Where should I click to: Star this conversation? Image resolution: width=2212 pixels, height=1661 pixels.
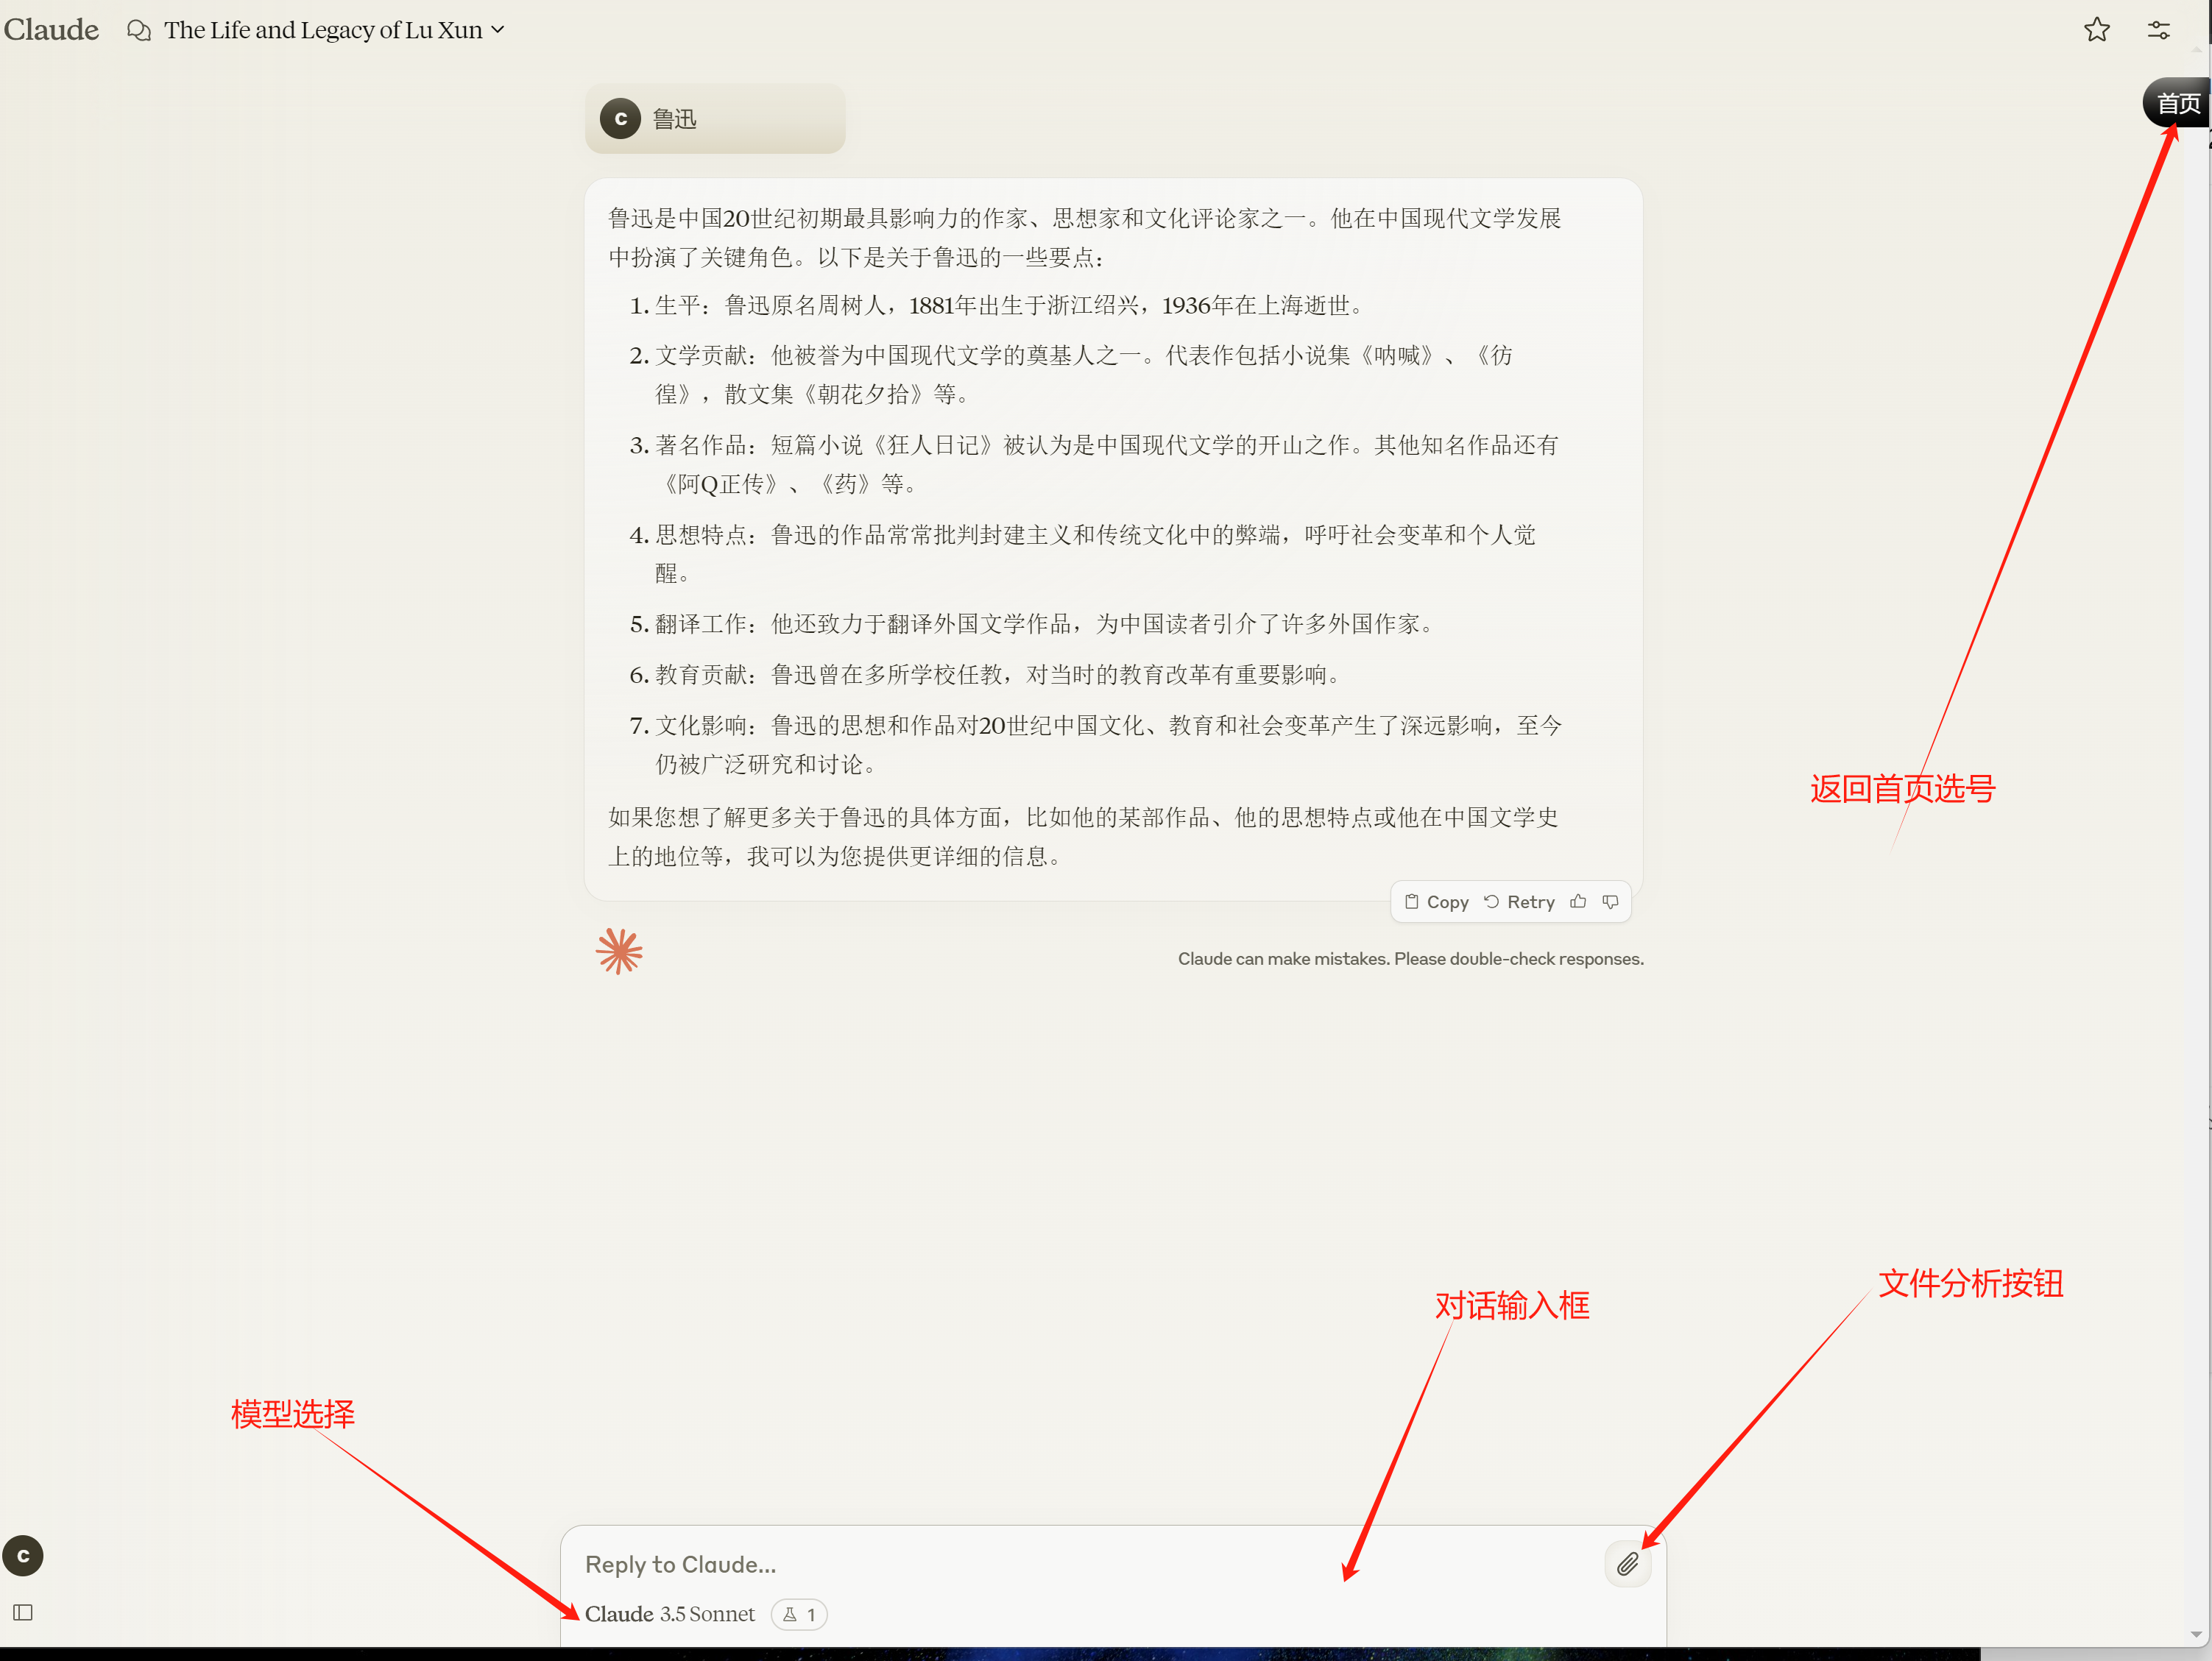(x=2096, y=30)
